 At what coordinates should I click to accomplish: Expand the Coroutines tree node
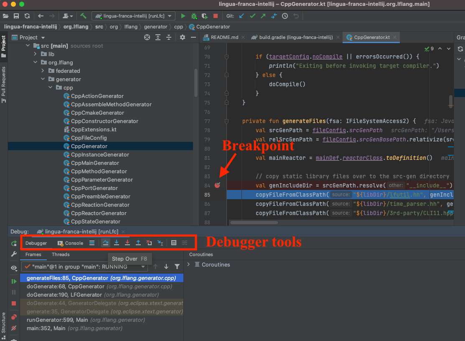[189, 264]
